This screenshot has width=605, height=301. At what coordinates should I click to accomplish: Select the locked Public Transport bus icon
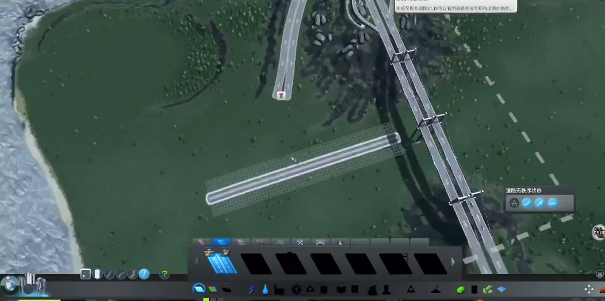point(355,290)
